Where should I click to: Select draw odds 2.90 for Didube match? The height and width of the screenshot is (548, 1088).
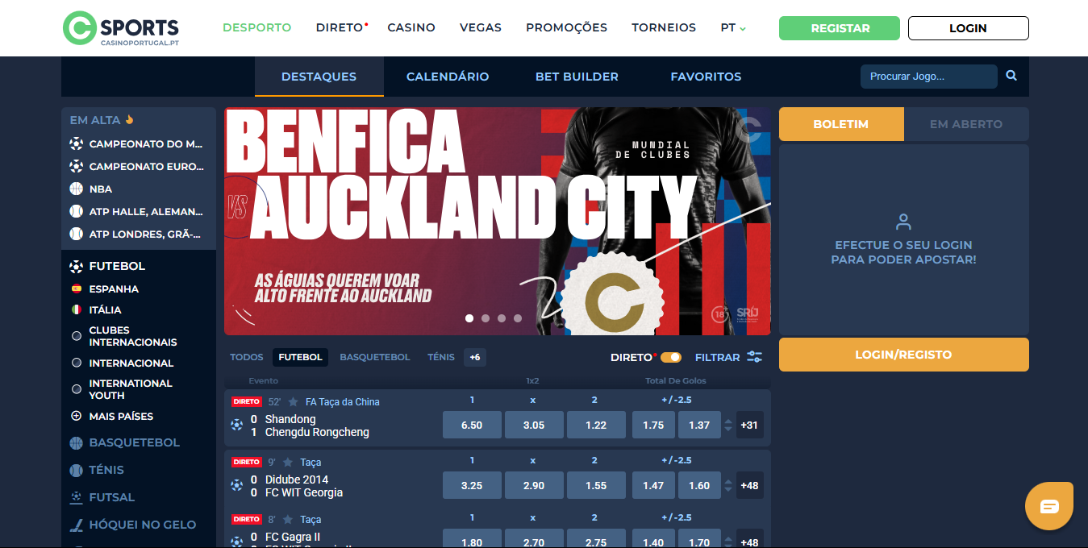coord(534,485)
